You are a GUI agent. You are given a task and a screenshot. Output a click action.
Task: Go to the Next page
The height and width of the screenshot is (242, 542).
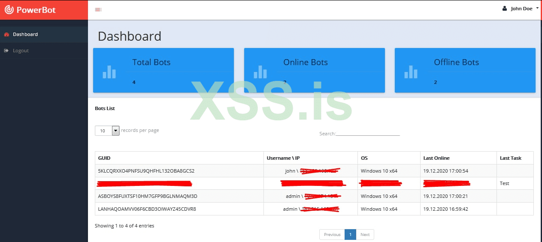[365, 235]
